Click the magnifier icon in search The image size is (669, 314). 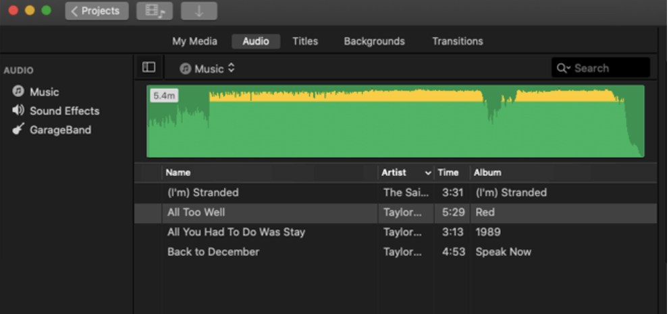(562, 68)
